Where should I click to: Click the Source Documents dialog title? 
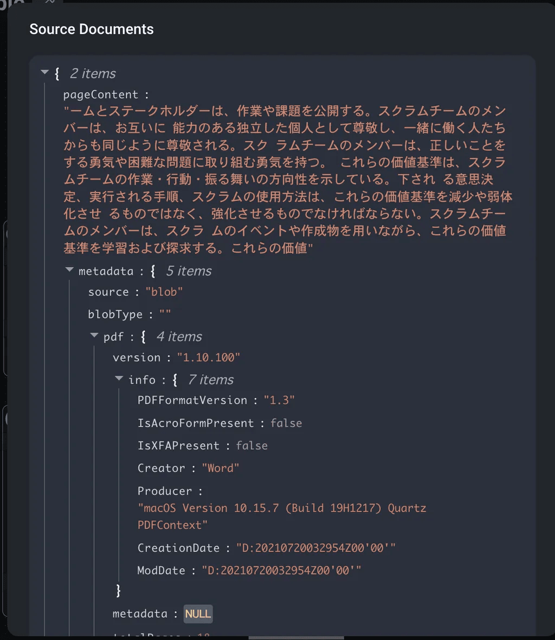point(92,29)
